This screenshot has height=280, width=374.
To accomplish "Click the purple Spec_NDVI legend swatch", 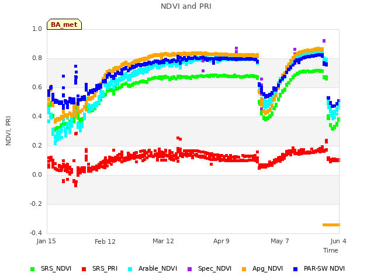I will click(189, 269).
